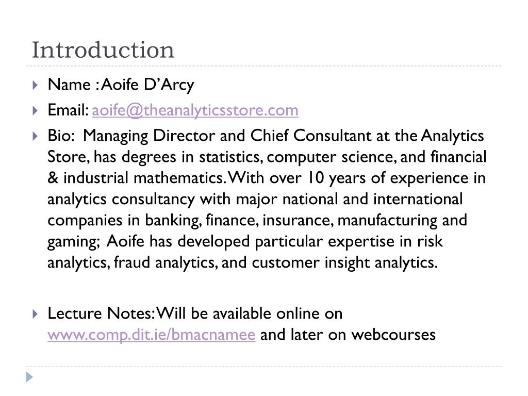The height and width of the screenshot is (396, 528).
Task: Click the words Managing Director in the bio
Action: tap(149, 136)
